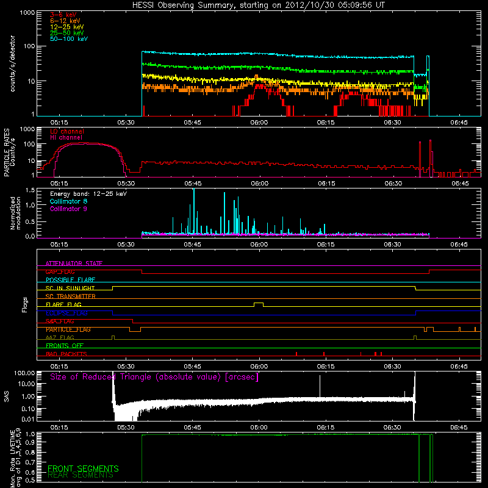Viewport: 488px width, 488px height.
Task: Click the 'HI channel' legend label
Action: click(66, 137)
